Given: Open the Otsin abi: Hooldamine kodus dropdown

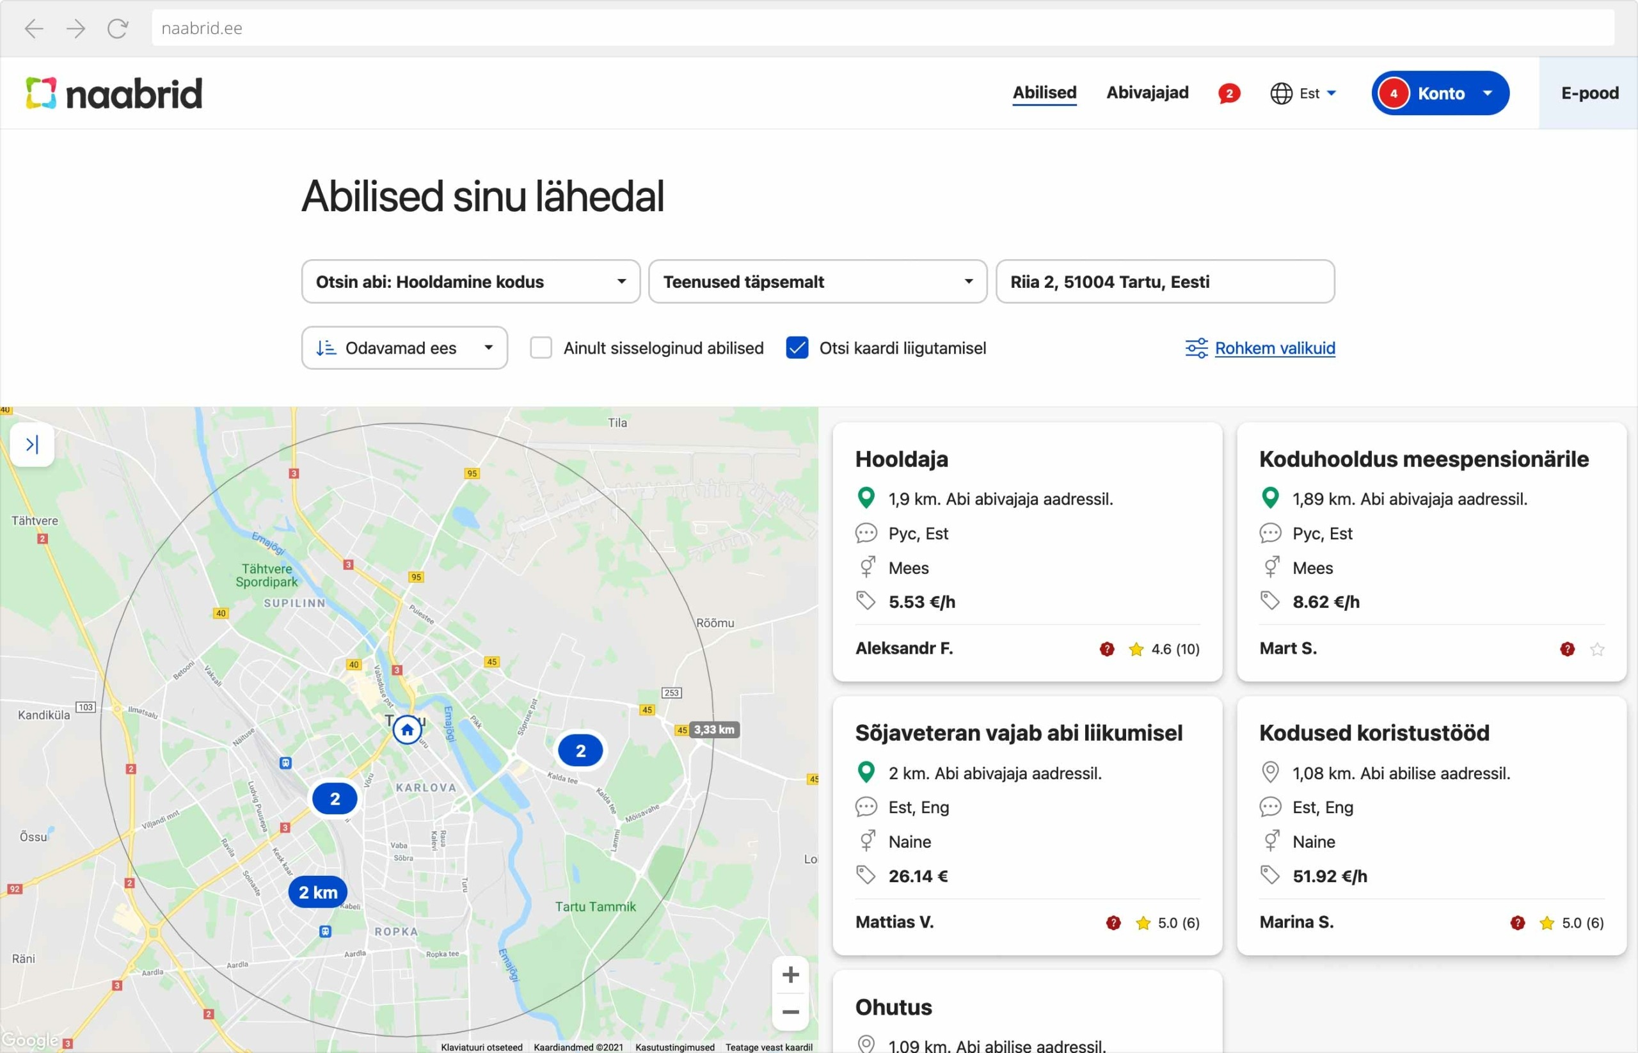Looking at the screenshot, I should point(470,281).
